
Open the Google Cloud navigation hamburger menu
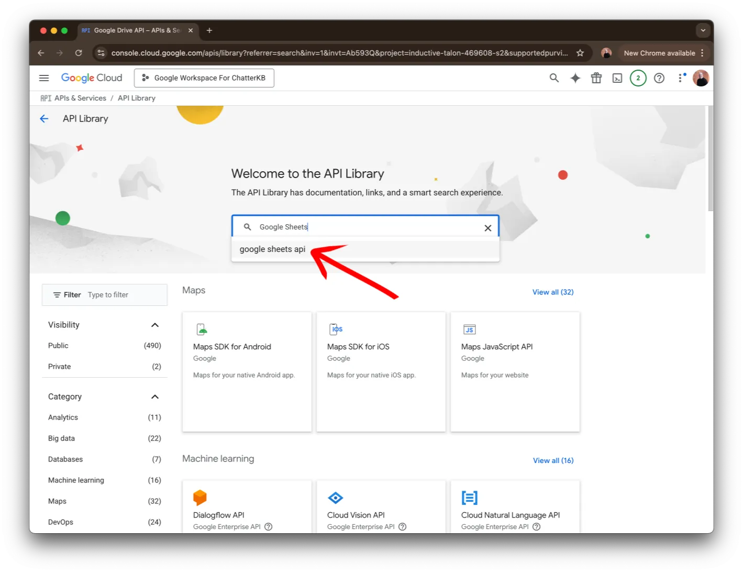tap(44, 78)
